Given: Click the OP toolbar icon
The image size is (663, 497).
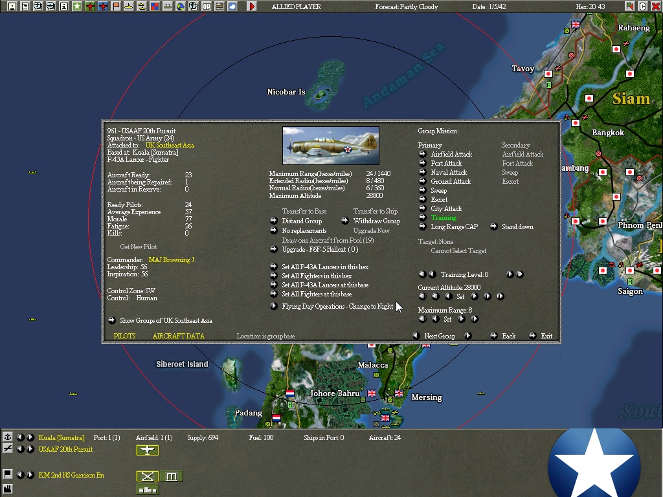Looking at the screenshot, I should [207, 6].
